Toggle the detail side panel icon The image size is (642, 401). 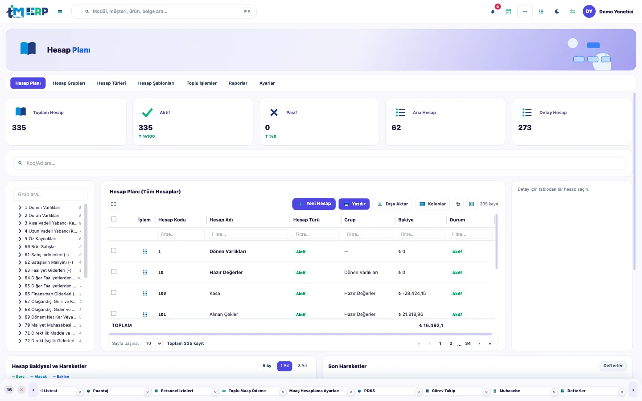(471, 204)
